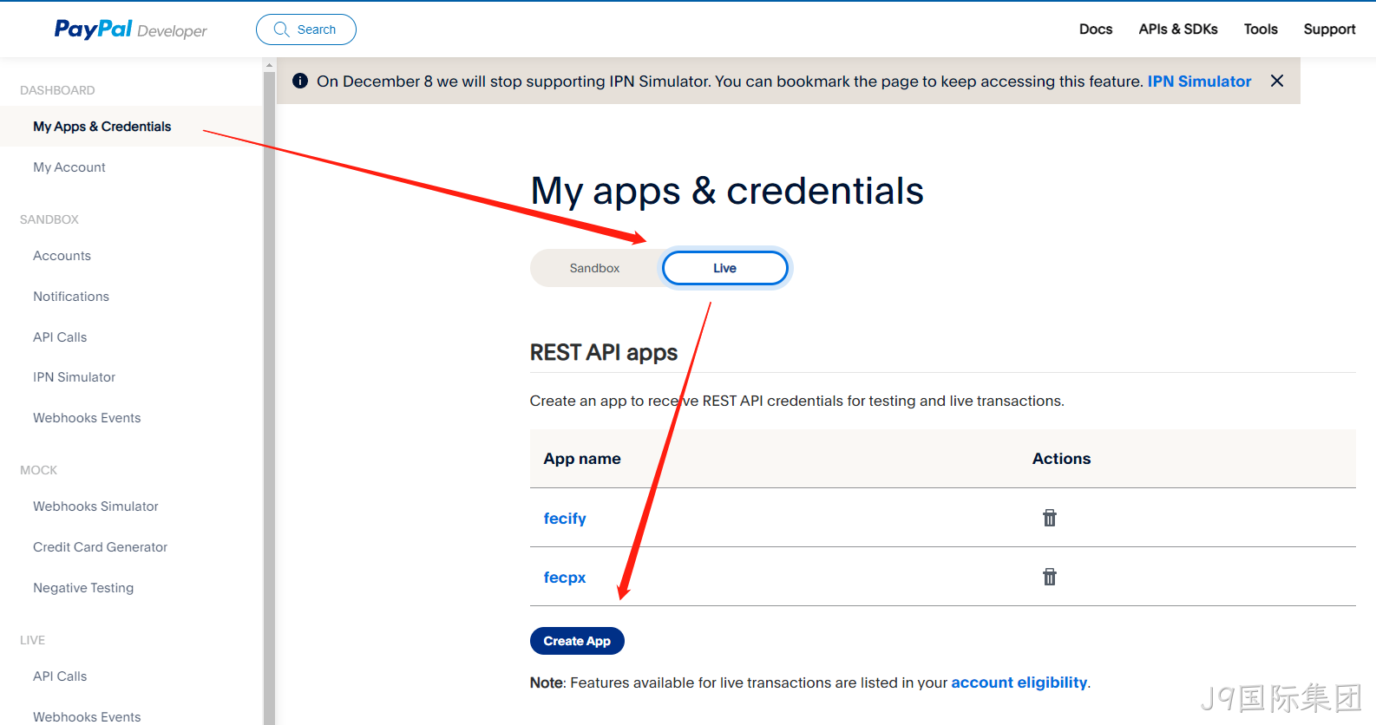Screen dimensions: 1376x725
Task: Select the Live mode toggle
Action: (x=725, y=268)
